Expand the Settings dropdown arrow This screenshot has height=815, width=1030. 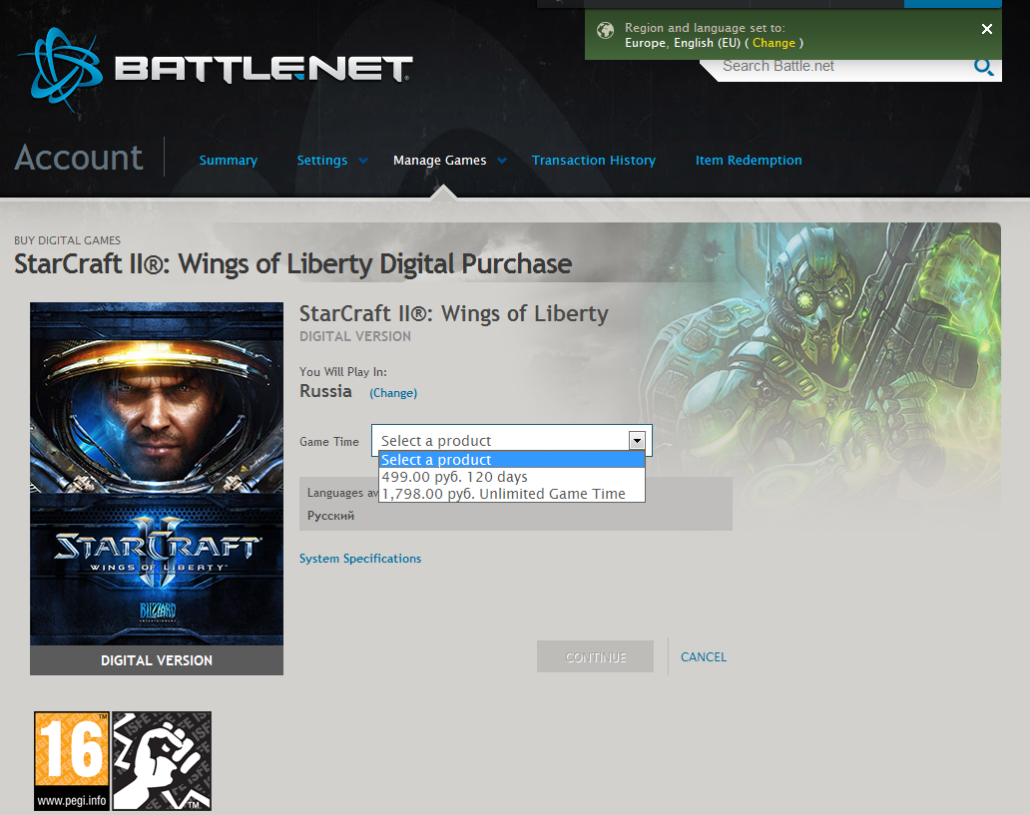(363, 161)
